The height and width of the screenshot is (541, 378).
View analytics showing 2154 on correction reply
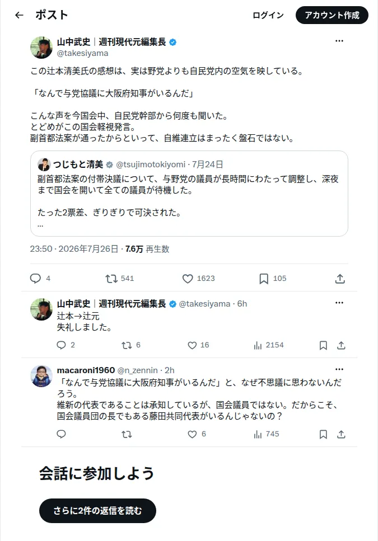point(269,345)
